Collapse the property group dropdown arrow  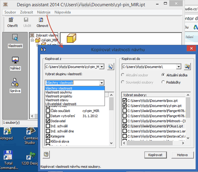102,83
